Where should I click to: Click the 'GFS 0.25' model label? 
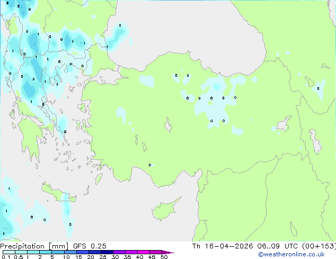tap(90, 246)
